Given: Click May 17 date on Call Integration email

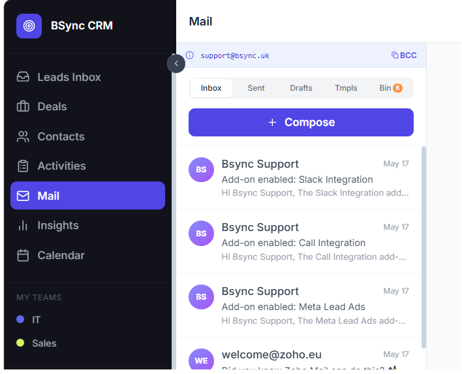Looking at the screenshot, I should (396, 227).
